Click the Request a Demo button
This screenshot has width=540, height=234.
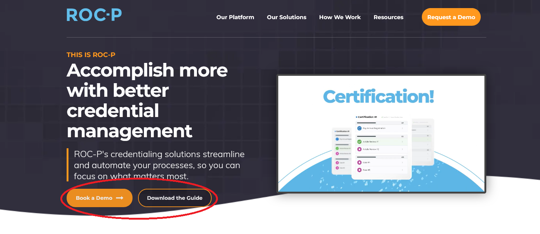tap(451, 17)
